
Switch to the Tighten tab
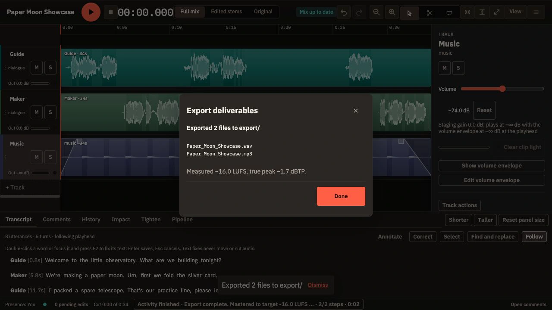(x=151, y=220)
